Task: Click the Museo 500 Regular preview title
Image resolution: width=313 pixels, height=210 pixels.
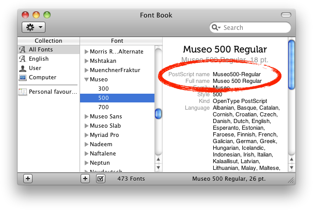Action: (225, 49)
